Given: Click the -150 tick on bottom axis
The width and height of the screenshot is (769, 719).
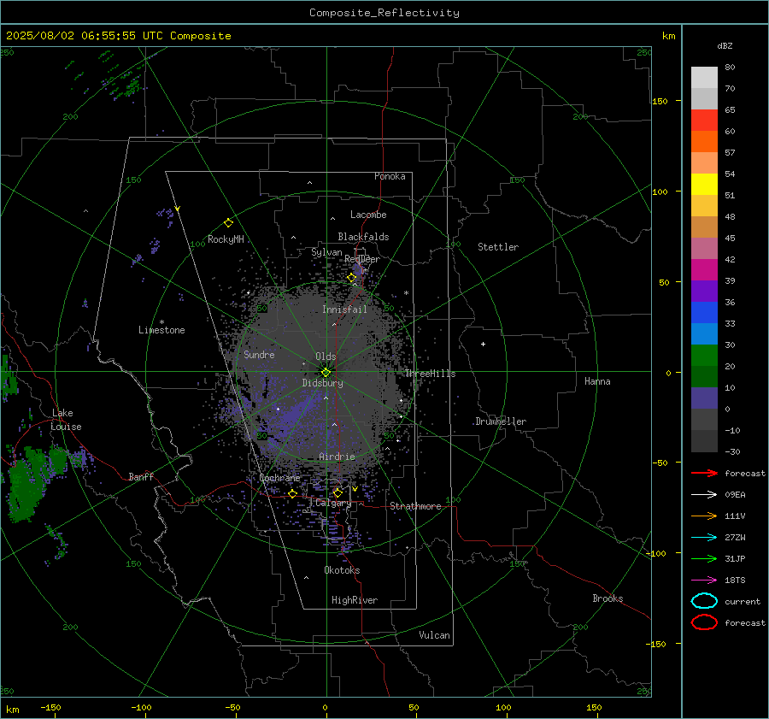Looking at the screenshot, I should click(50, 707).
